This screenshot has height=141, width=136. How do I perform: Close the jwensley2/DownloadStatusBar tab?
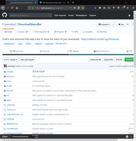pyautogui.click(x=36, y=2)
